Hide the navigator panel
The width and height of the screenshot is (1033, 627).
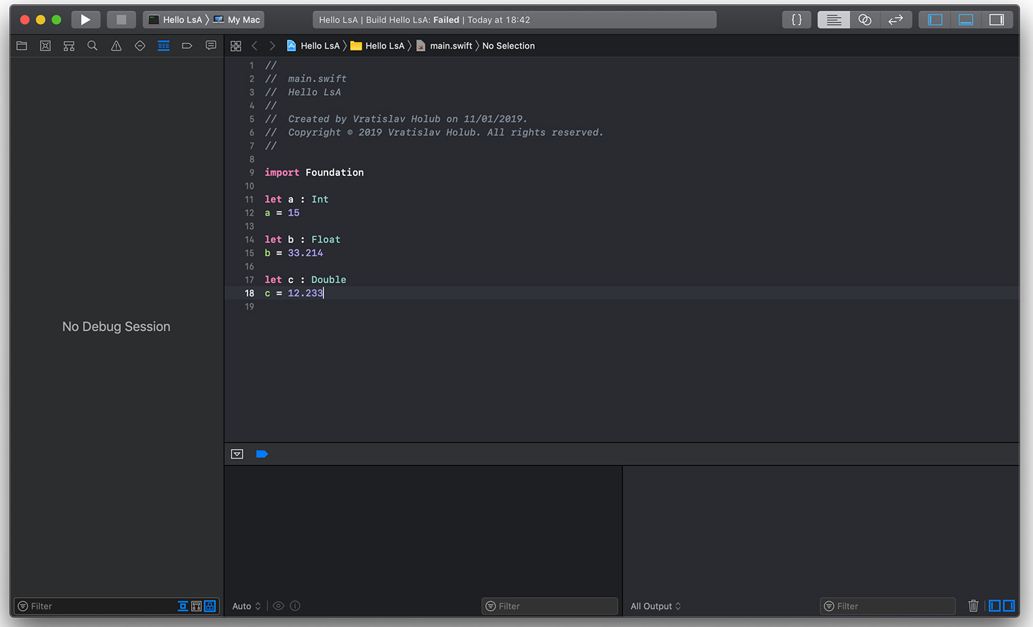(935, 20)
